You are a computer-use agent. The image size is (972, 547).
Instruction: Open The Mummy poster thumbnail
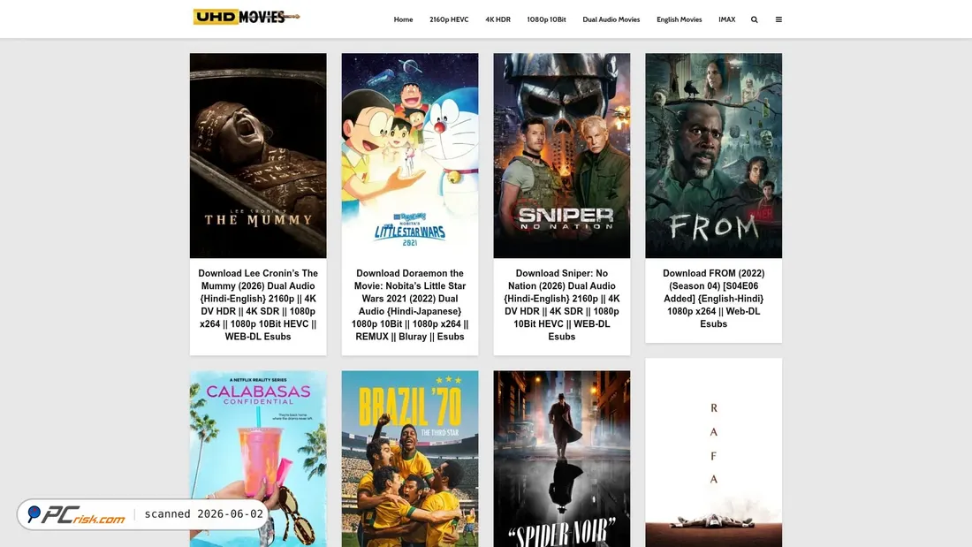pos(258,156)
